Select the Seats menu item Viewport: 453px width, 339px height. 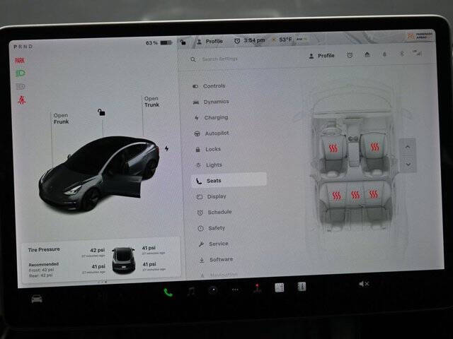click(229, 181)
